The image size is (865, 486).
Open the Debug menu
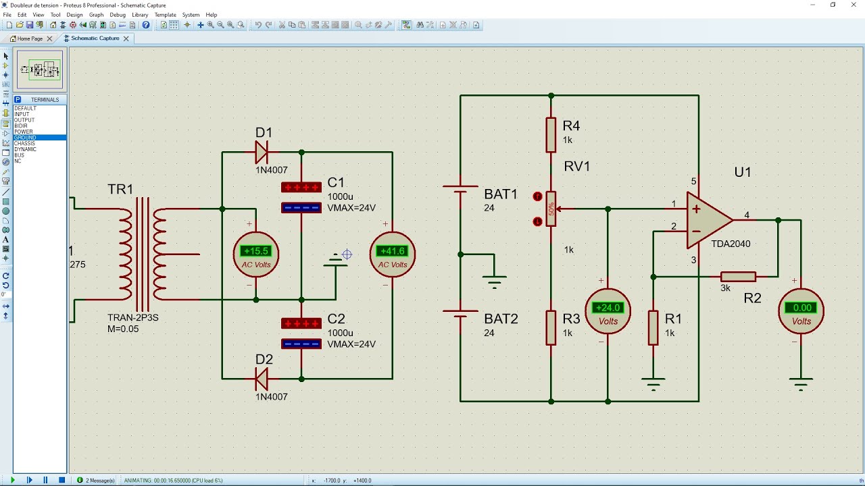(118, 15)
